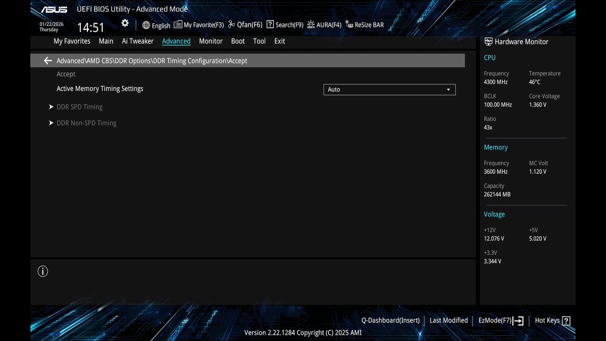The height and width of the screenshot is (341, 606).
Task: Open the Active Memory Timing Settings dropdown
Action: [x=389, y=90]
